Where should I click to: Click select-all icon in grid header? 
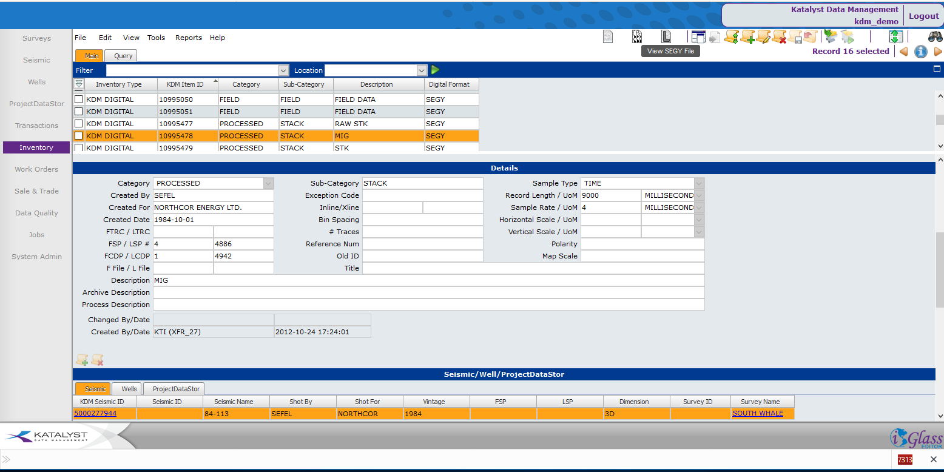click(79, 84)
